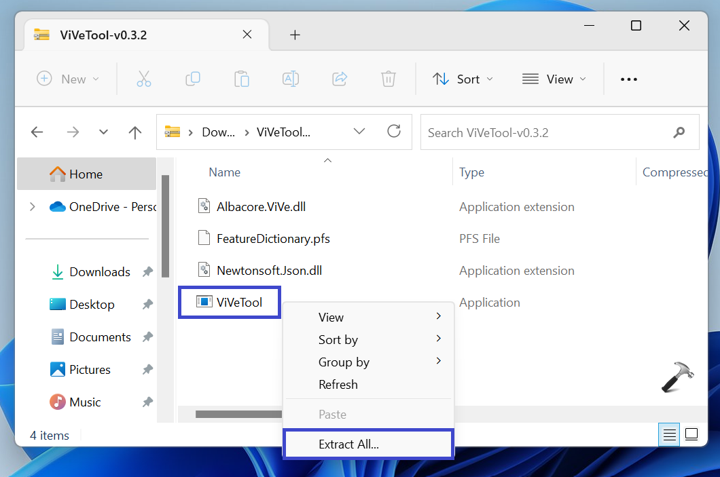Expand the address bar history chevron
This screenshot has width=720, height=477.
pos(359,132)
